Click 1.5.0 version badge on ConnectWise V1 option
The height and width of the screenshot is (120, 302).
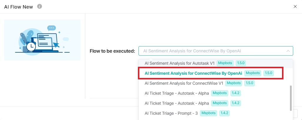click(x=249, y=83)
